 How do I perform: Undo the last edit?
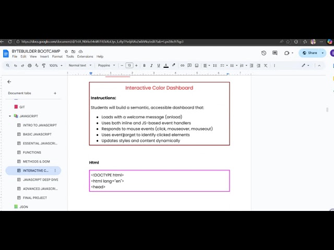pyautogui.click(x=15, y=66)
